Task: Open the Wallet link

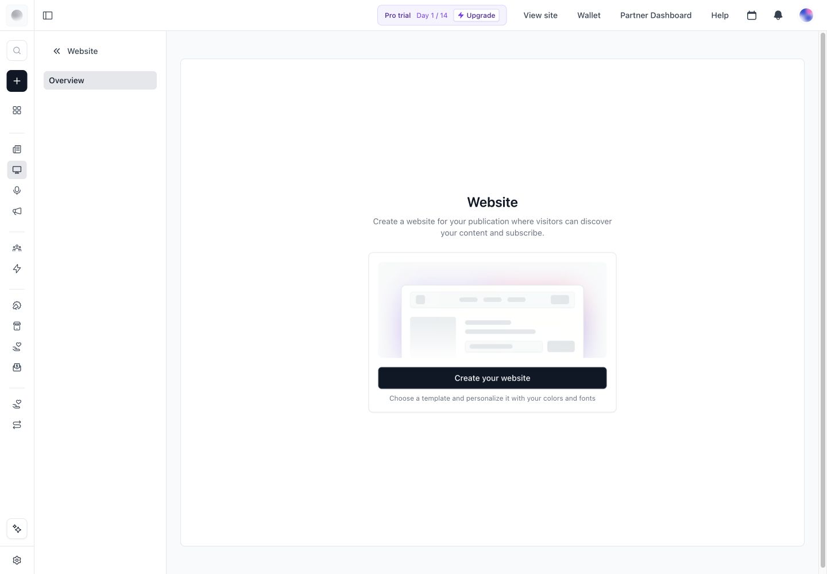Action: pyautogui.click(x=589, y=15)
